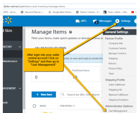Open WFS truck icon
137x113 pixels.
pyautogui.click(x=78, y=21)
